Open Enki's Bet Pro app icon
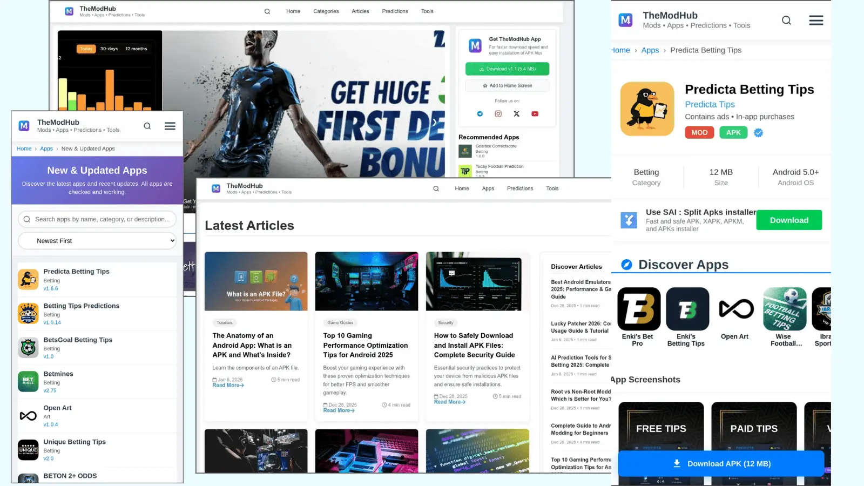Image resolution: width=864 pixels, height=486 pixels. point(639,309)
